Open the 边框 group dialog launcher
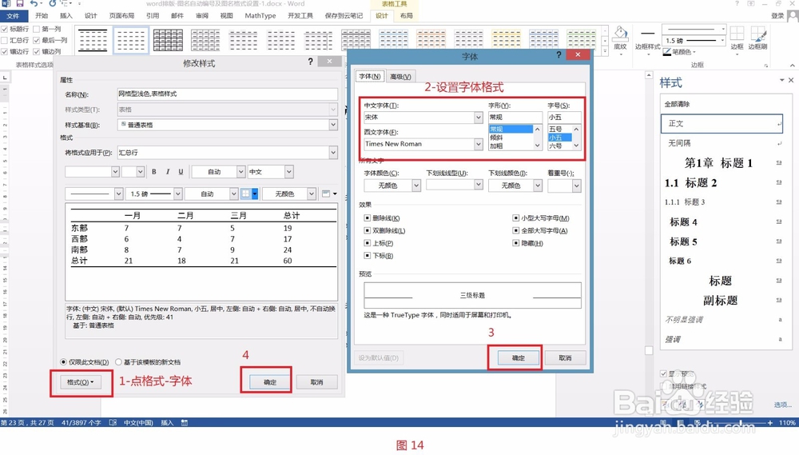This screenshot has width=799, height=455. tap(766, 66)
